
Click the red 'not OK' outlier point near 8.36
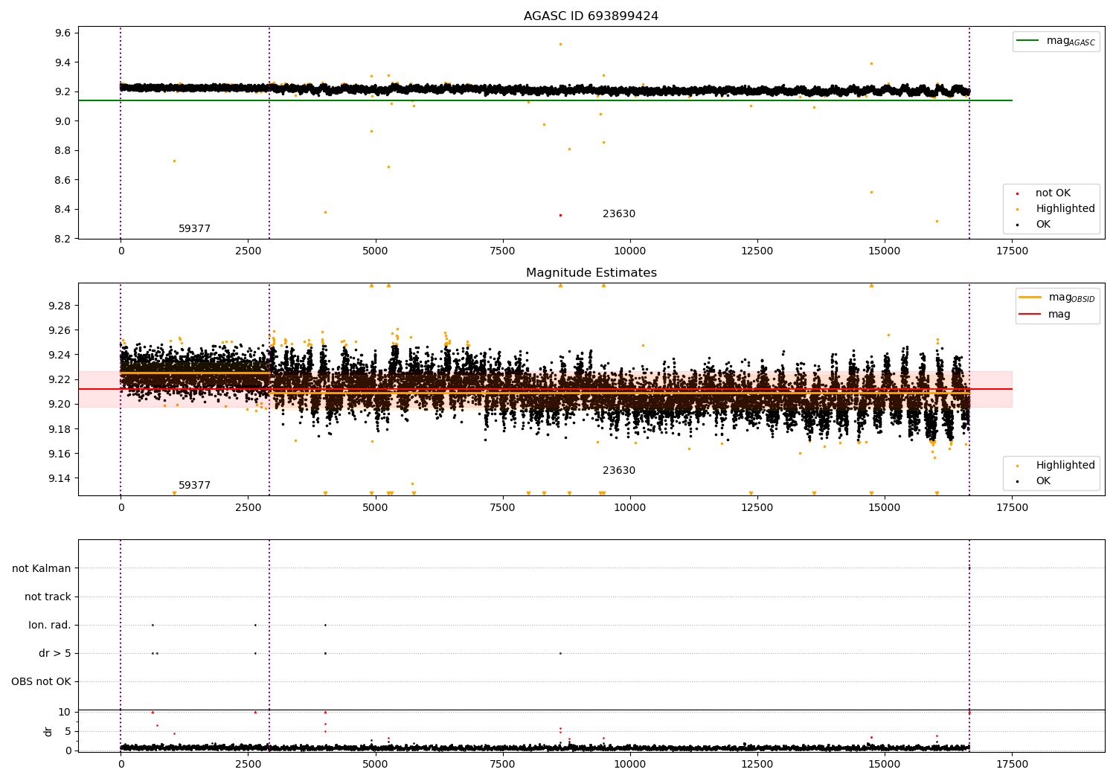pos(560,215)
